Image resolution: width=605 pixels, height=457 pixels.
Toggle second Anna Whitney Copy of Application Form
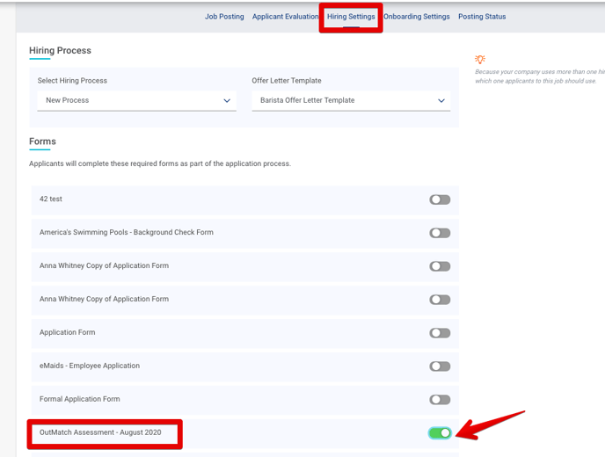coord(440,300)
